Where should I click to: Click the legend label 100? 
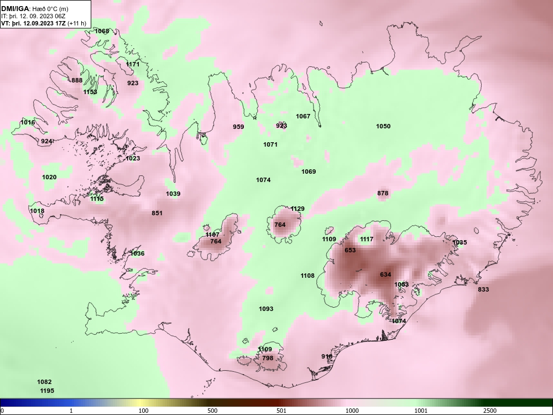click(143, 411)
